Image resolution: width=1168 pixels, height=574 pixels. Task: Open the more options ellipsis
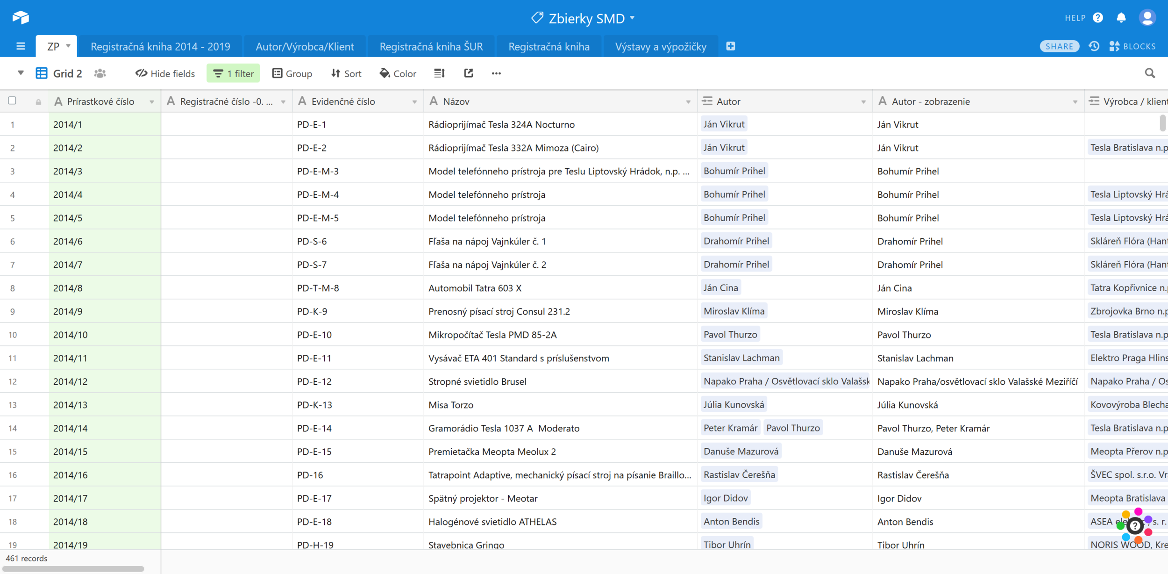coord(496,73)
